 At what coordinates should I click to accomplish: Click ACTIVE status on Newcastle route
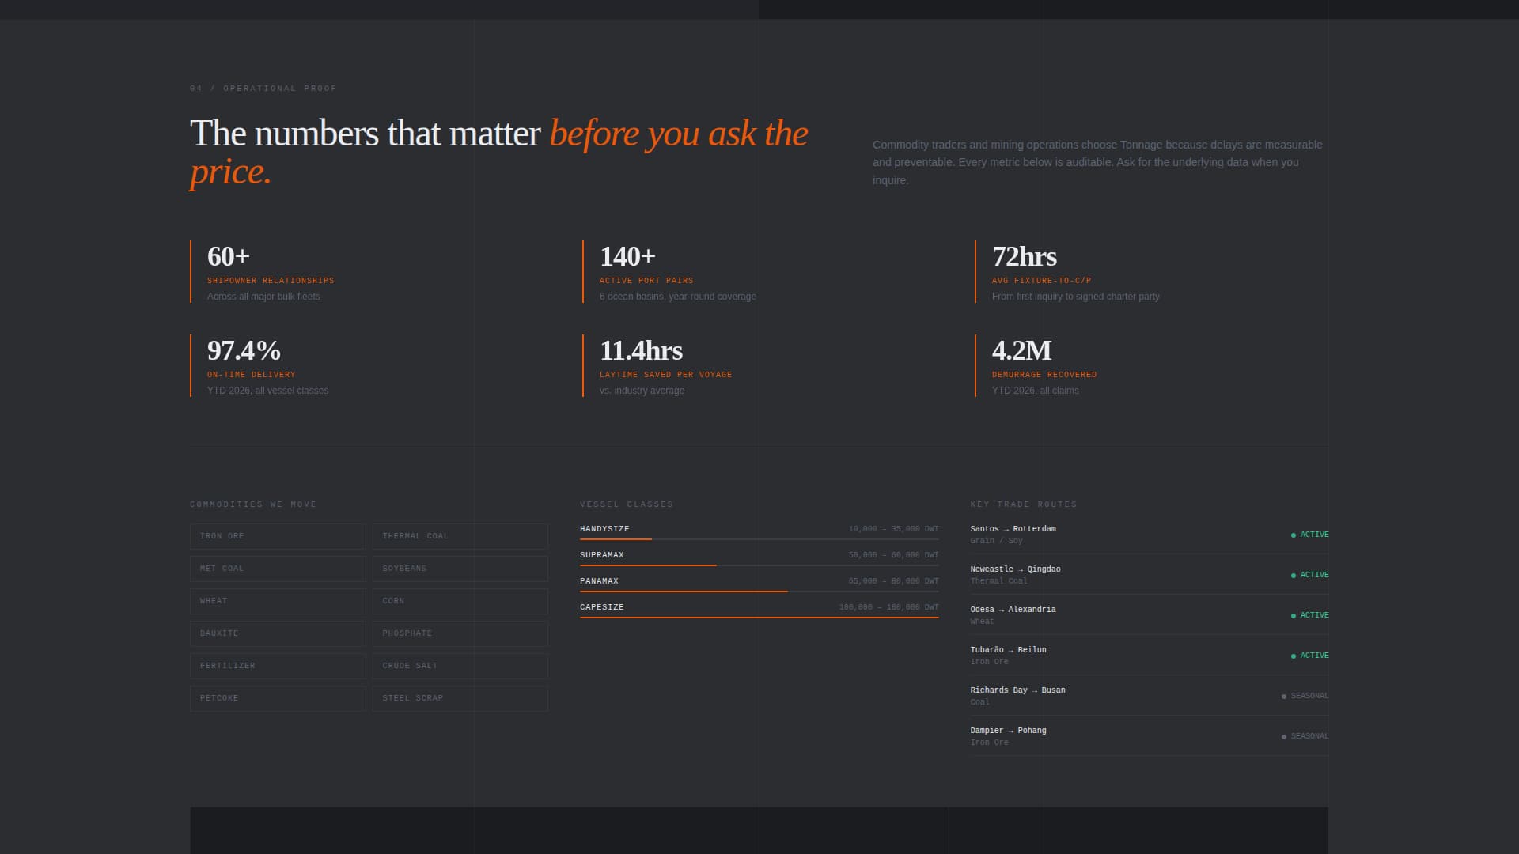[1310, 576]
